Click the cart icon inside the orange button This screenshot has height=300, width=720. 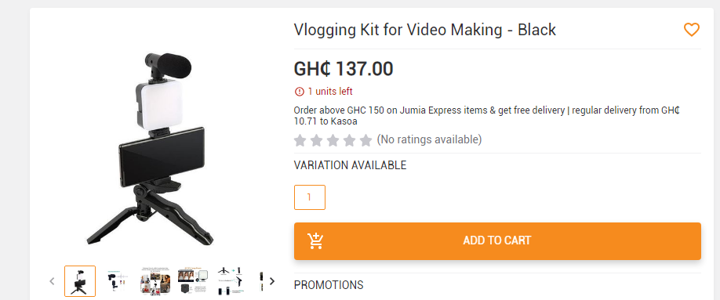(x=316, y=240)
